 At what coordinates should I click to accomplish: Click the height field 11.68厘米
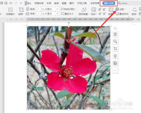click(48, 9)
